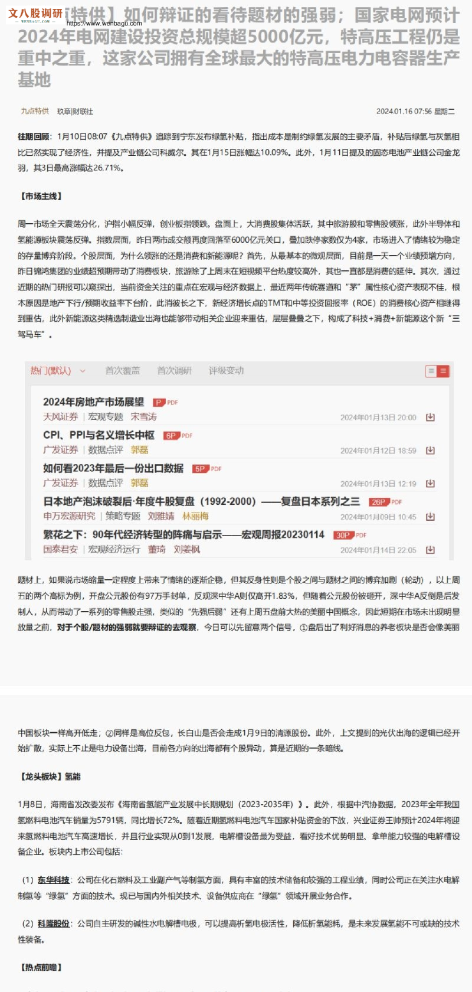The height and width of the screenshot is (992, 472).
Task: Download the 2024年房地产市场展望 report
Action: click(x=430, y=417)
